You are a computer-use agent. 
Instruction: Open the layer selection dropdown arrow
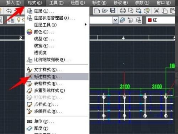[115, 20]
